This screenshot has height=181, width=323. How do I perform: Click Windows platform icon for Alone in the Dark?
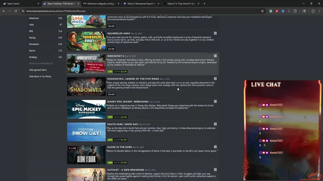[x=215, y=147]
